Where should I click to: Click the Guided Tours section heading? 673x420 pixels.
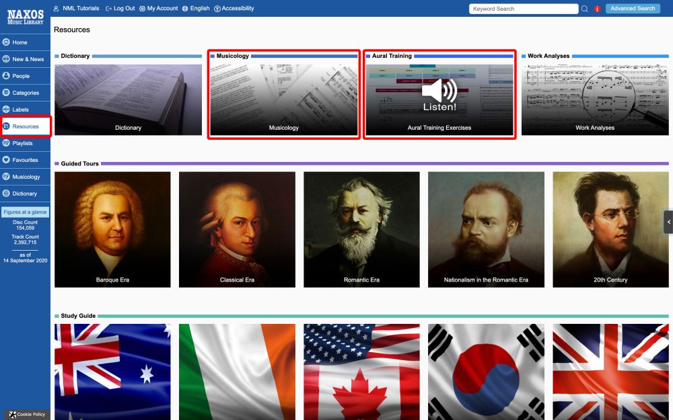click(80, 163)
